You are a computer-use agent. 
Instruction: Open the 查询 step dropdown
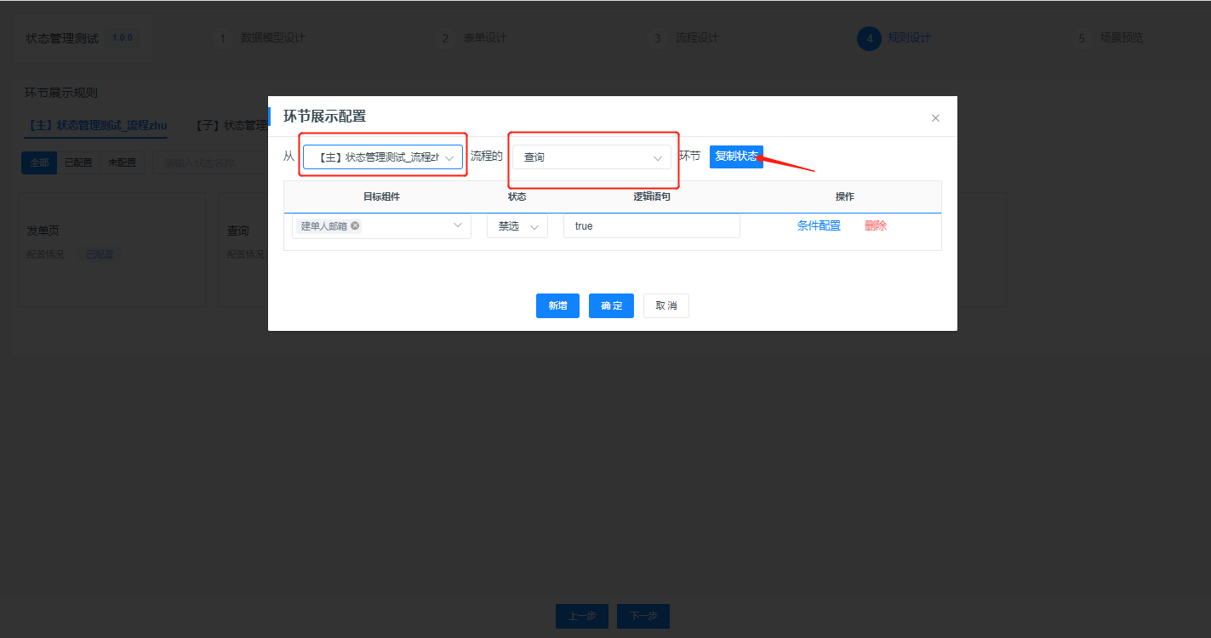(591, 157)
